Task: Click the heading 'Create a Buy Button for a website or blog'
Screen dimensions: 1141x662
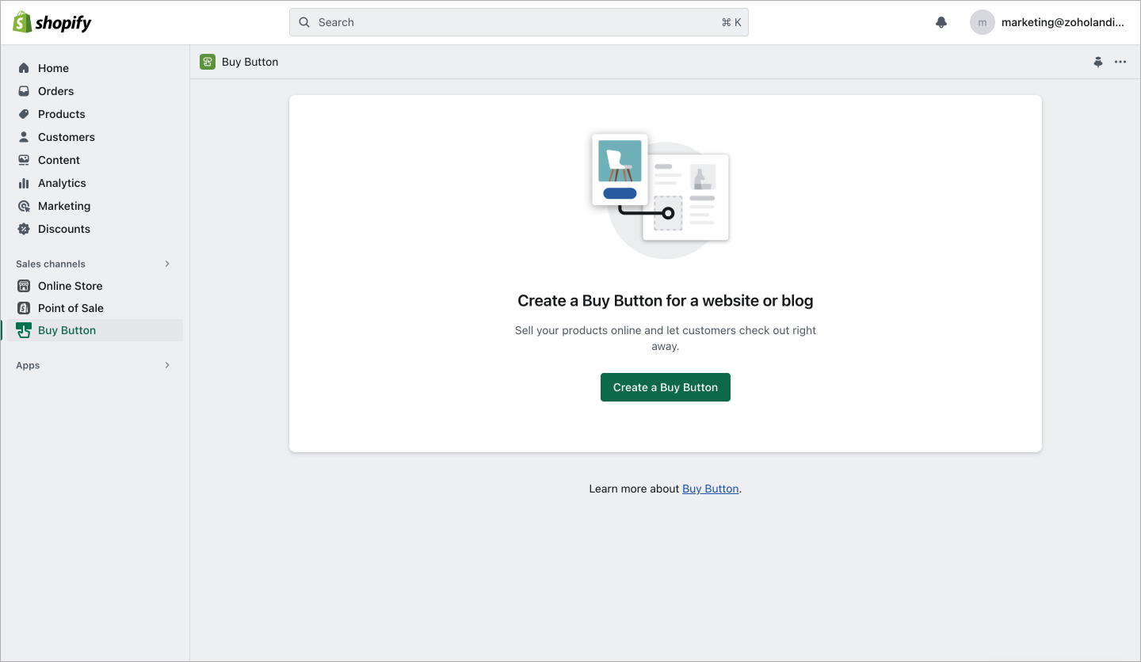Action: click(x=666, y=301)
